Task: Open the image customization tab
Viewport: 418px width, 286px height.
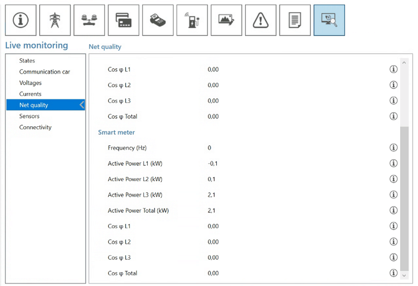Action: click(x=226, y=20)
